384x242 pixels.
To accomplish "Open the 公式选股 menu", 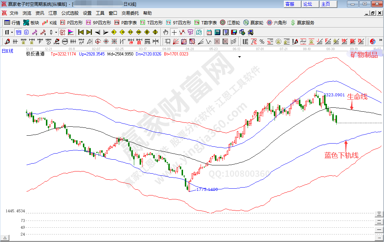I will pos(70,13).
